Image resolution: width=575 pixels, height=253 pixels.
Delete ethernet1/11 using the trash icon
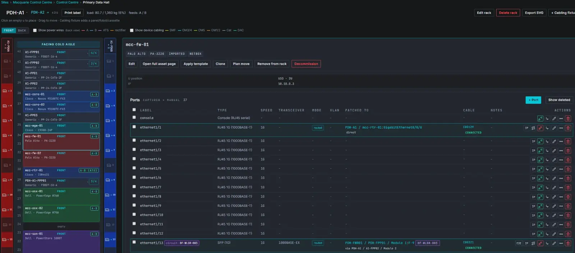(x=568, y=225)
